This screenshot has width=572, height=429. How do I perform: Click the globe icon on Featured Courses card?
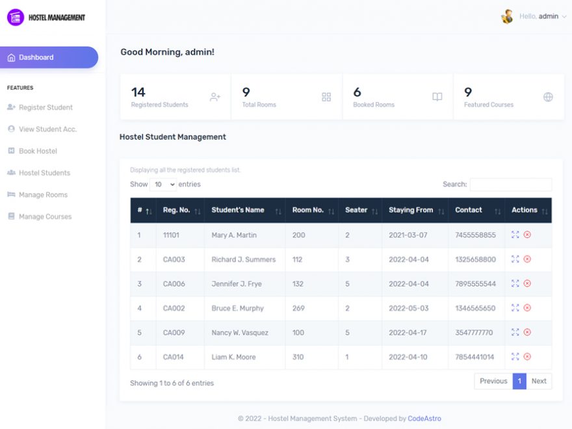(x=548, y=95)
